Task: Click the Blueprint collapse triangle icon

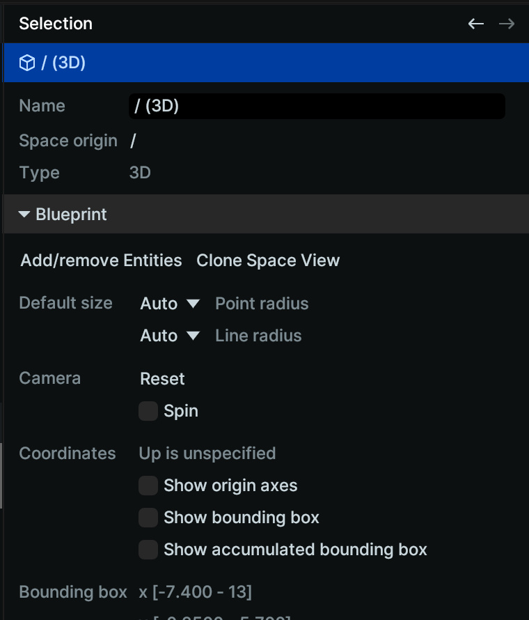Action: click(x=24, y=215)
